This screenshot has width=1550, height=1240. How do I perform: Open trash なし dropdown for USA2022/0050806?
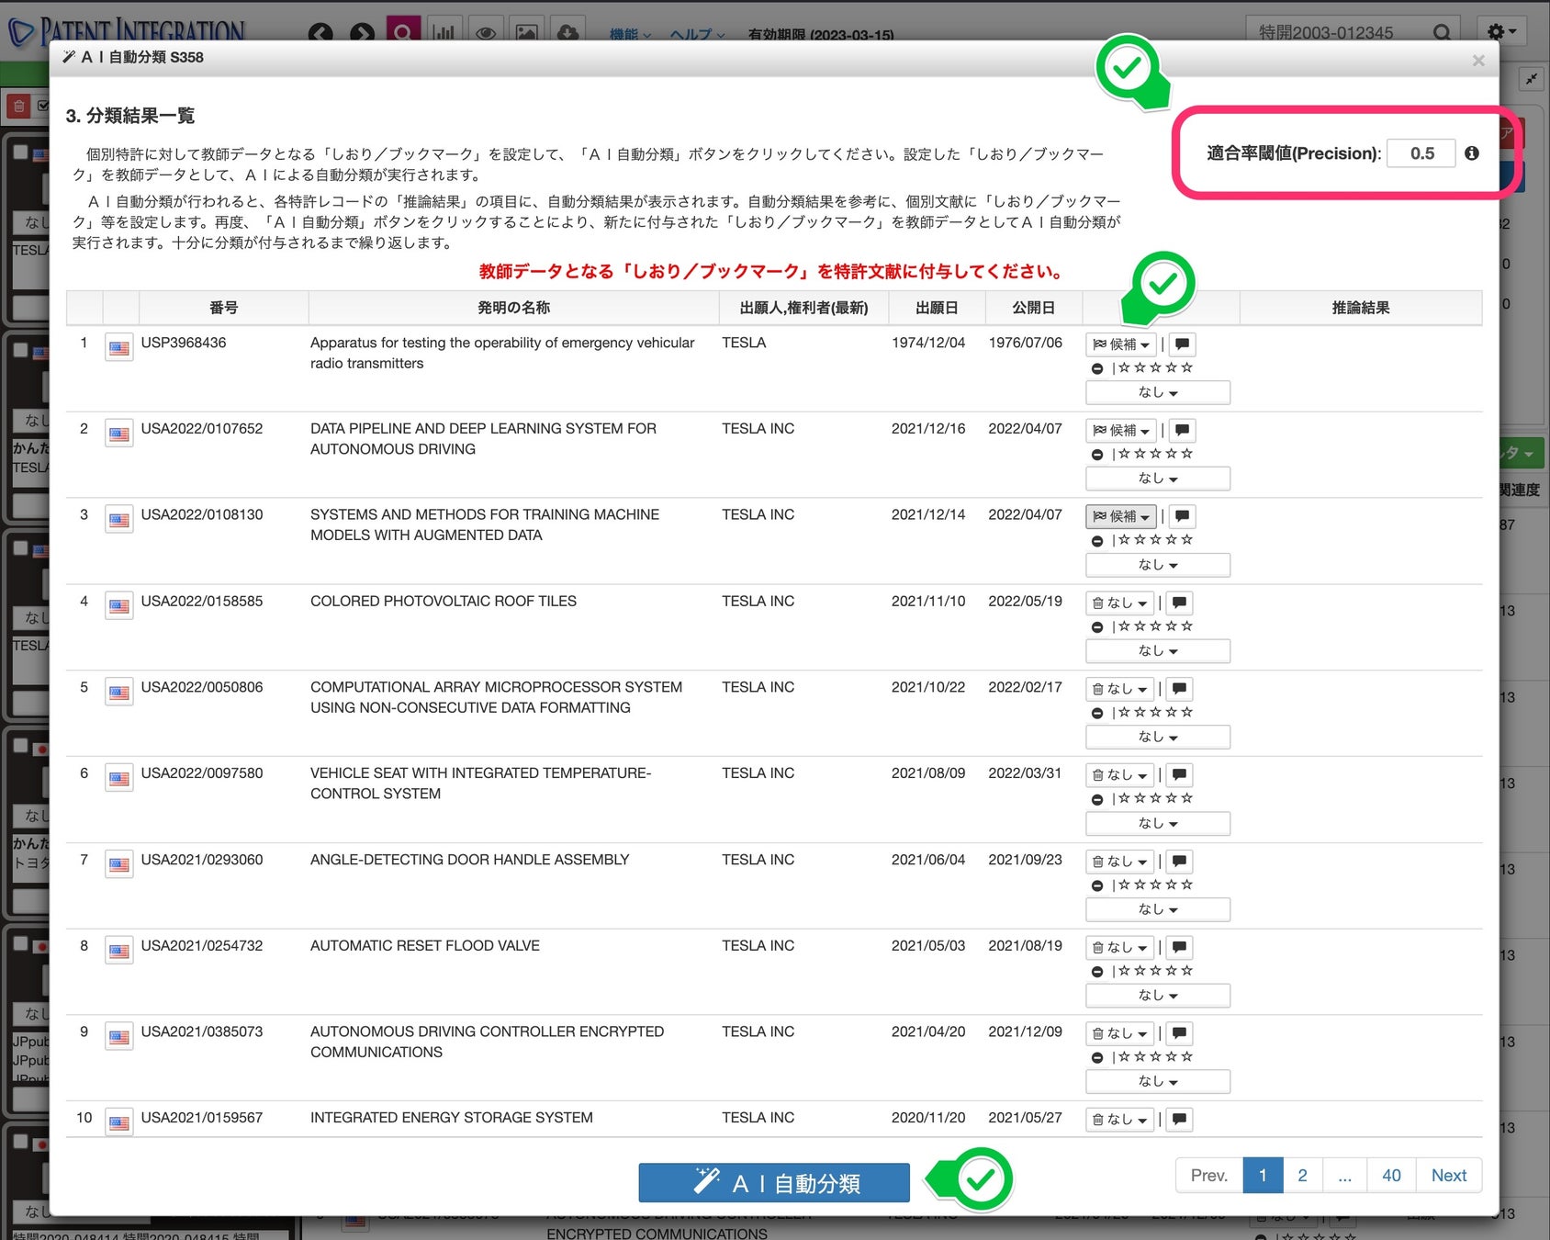(x=1119, y=689)
